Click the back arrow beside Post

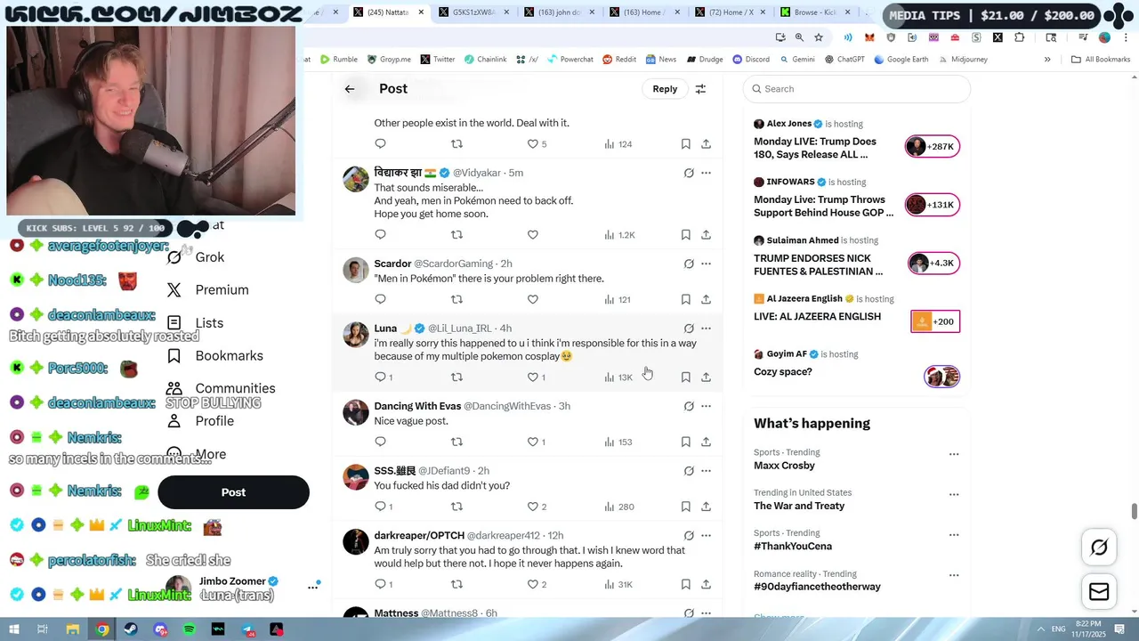[350, 89]
